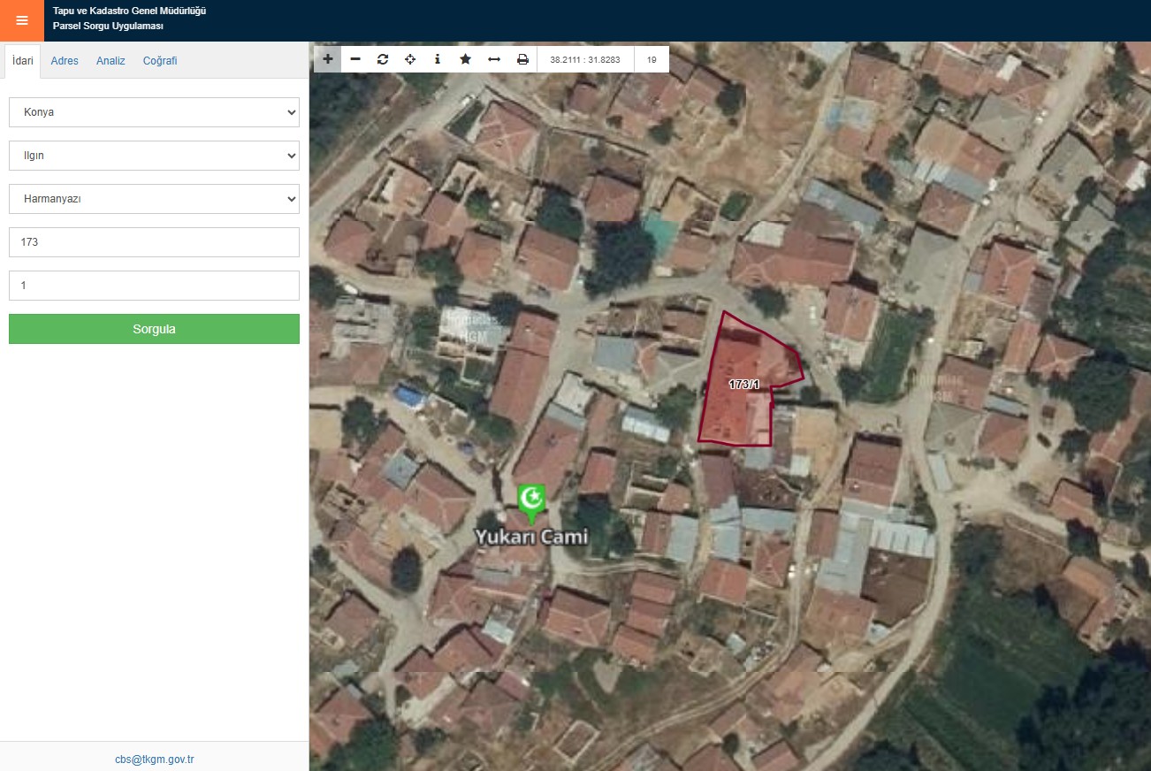Zoom in with the plus icon
The image size is (1151, 771).
[x=328, y=59]
